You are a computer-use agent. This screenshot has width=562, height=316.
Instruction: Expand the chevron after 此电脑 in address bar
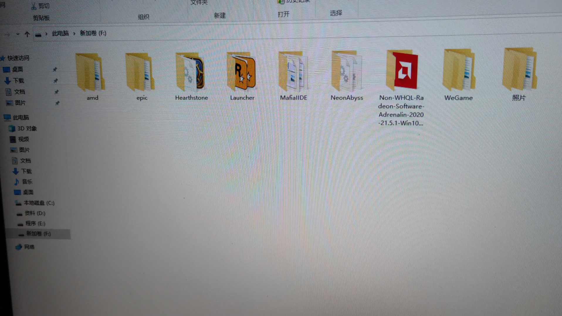click(74, 34)
